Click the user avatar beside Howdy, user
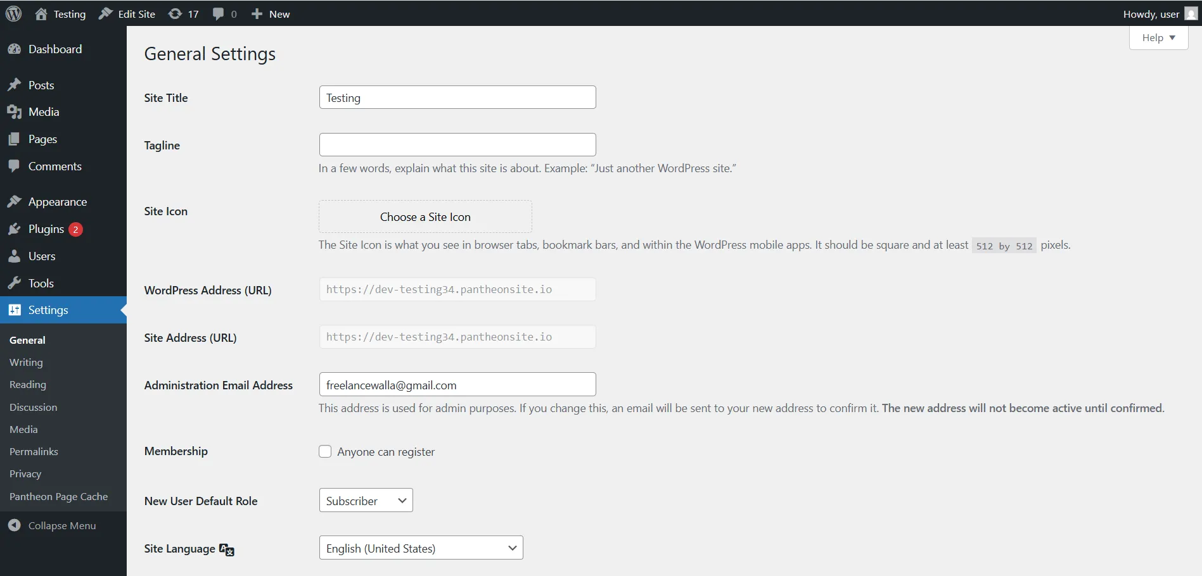1202x576 pixels. click(1191, 14)
